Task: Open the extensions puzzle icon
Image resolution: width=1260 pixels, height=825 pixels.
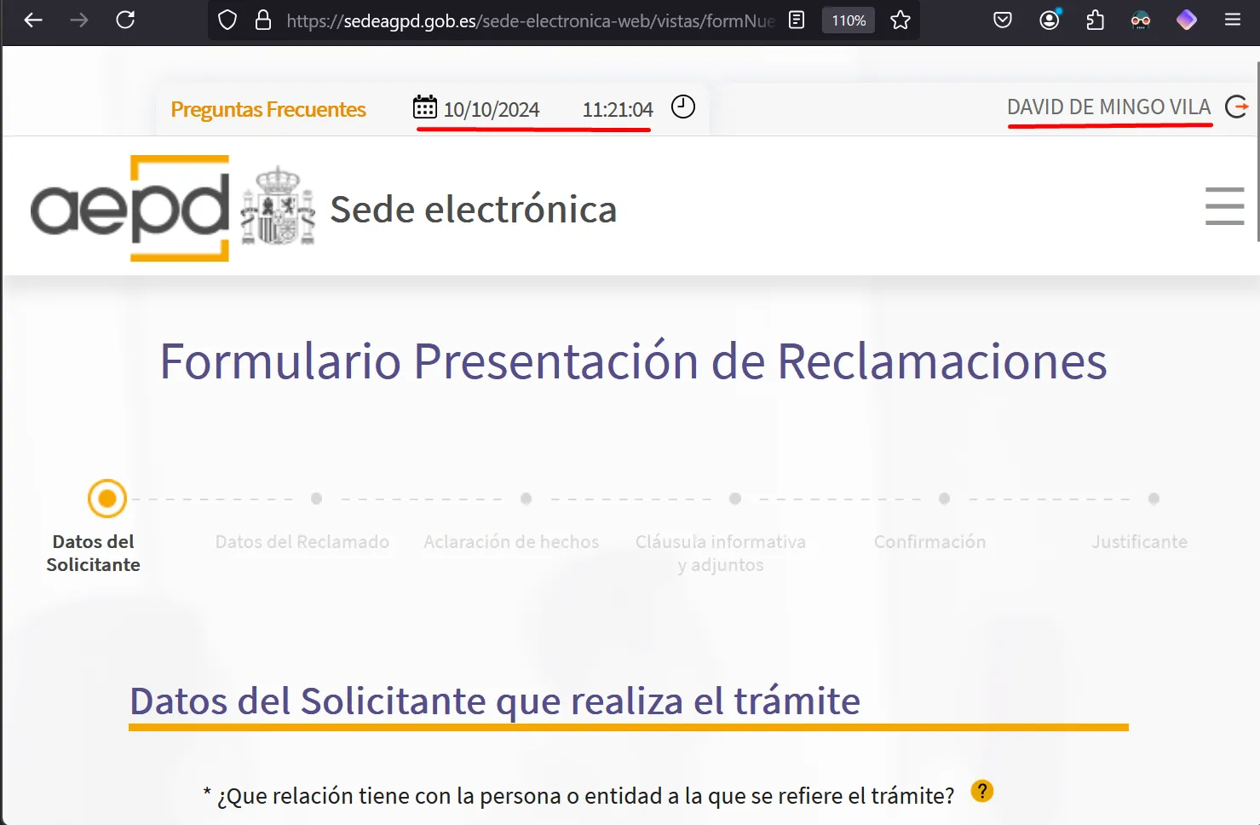Action: [x=1096, y=20]
